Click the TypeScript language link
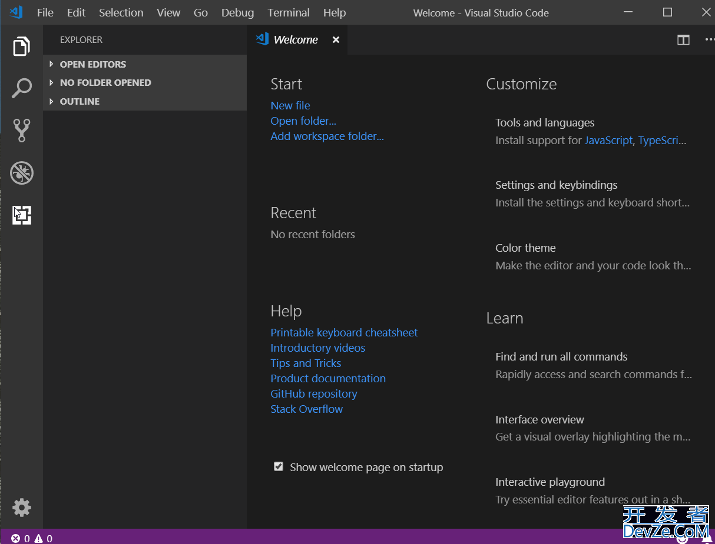 [663, 141]
